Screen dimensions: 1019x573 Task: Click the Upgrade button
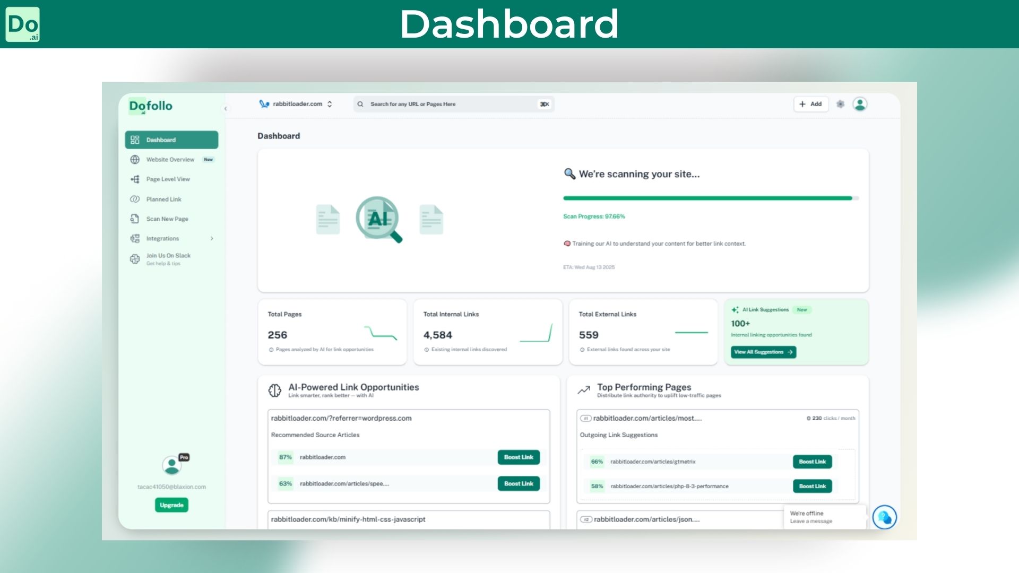point(171,505)
